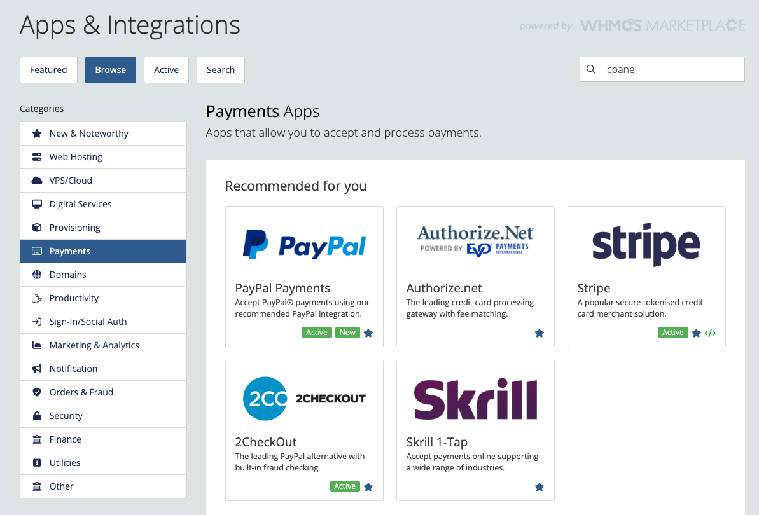Click the Stripe card title
The width and height of the screenshot is (759, 515).
(x=594, y=288)
